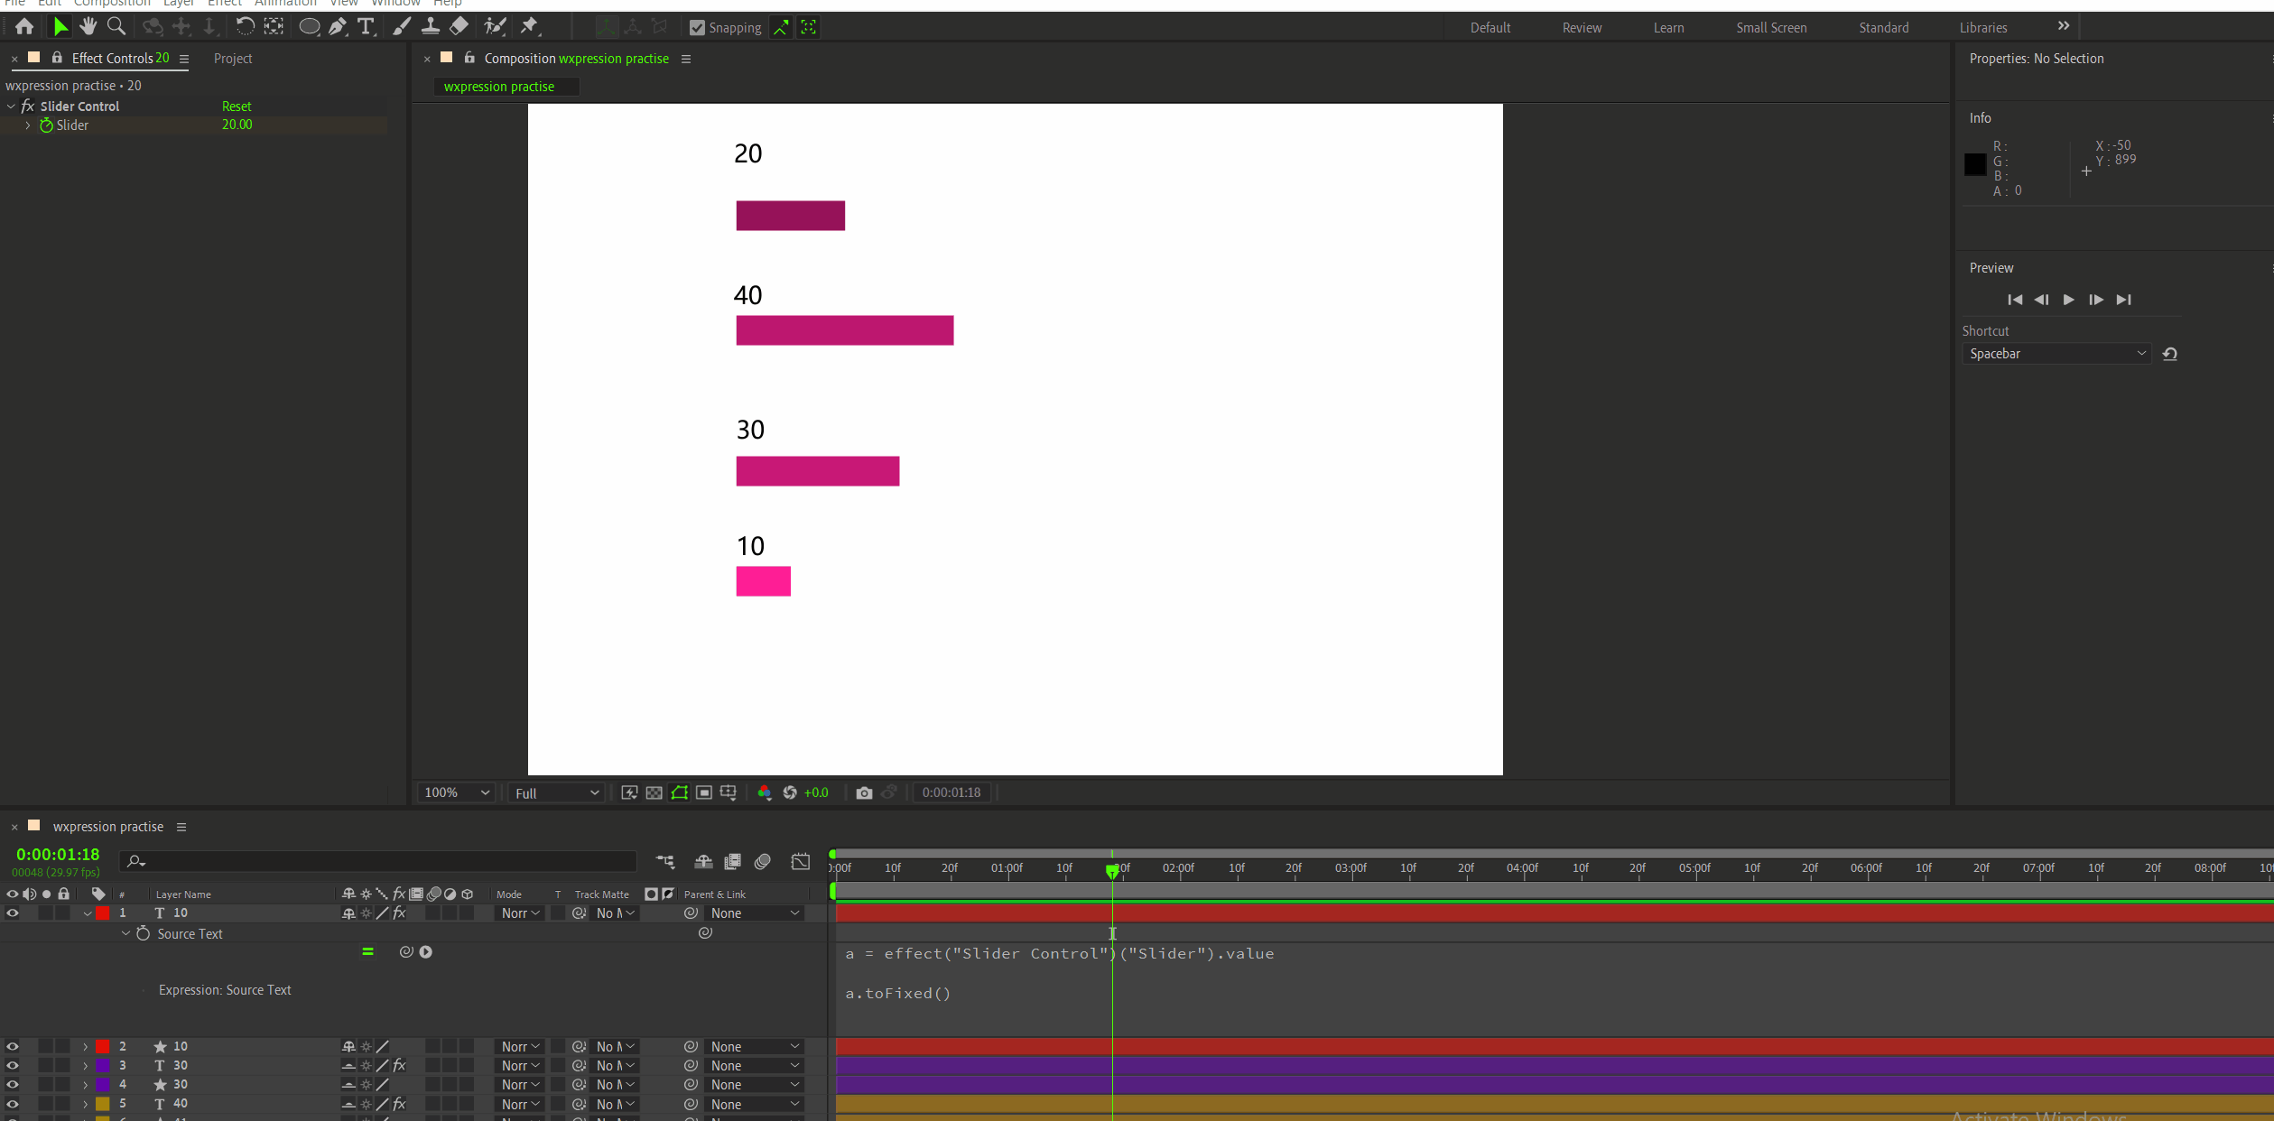Select the Type tool

366,27
